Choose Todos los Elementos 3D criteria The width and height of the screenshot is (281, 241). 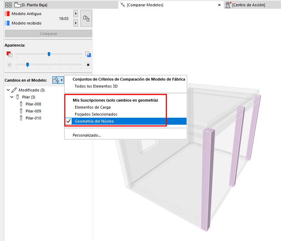[x=126, y=86]
